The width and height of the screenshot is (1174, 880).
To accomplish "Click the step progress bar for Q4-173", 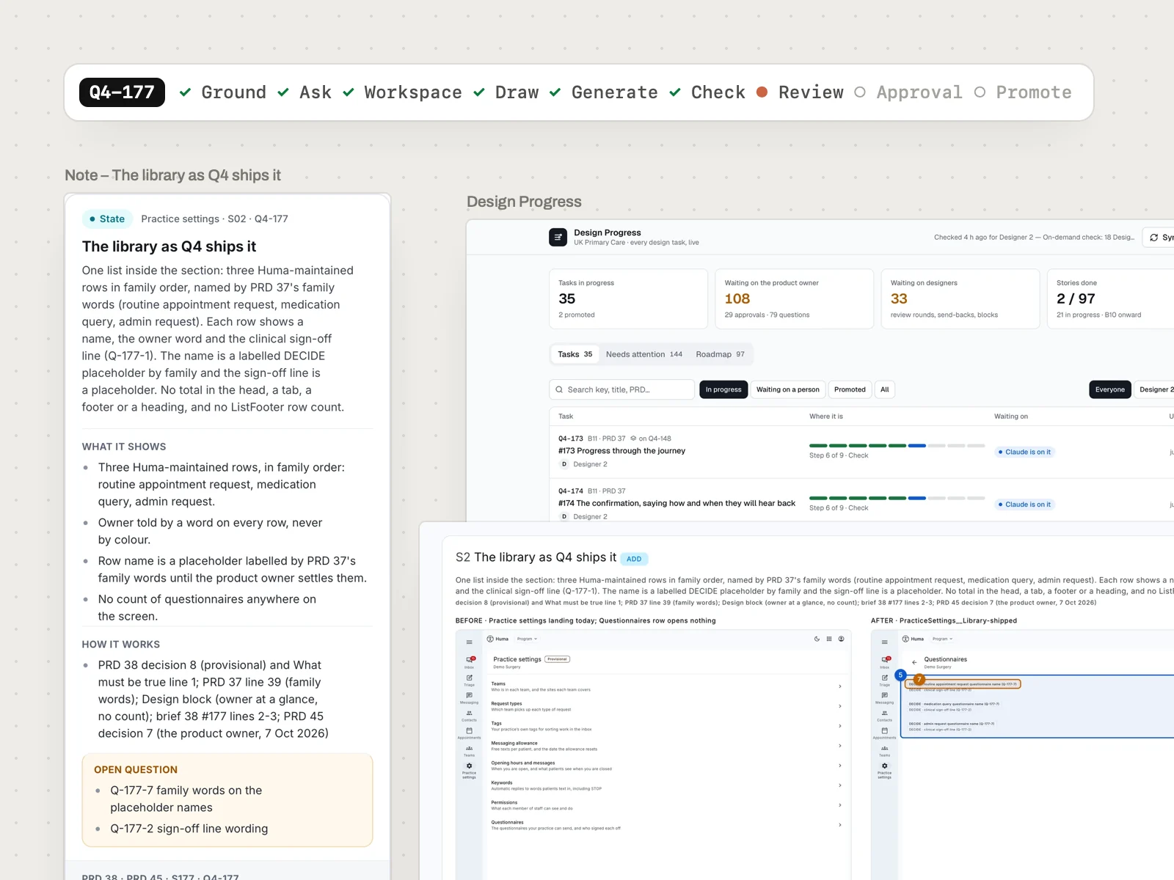I will point(897,445).
